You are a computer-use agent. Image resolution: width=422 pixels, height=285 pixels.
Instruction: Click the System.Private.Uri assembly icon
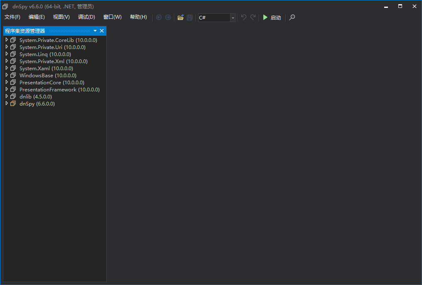pos(13,47)
